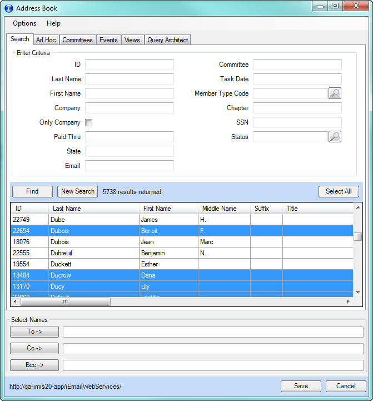This screenshot has width=373, height=401.
Task: Click the Member Type Code lookup magnifier icon
Action: click(x=335, y=93)
